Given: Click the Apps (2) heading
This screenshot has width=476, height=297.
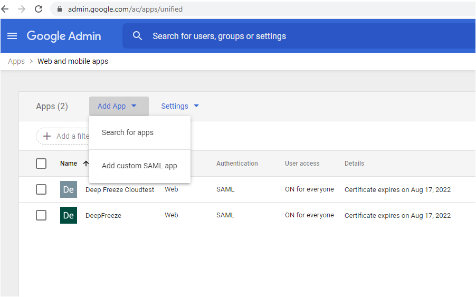Looking at the screenshot, I should 52,106.
